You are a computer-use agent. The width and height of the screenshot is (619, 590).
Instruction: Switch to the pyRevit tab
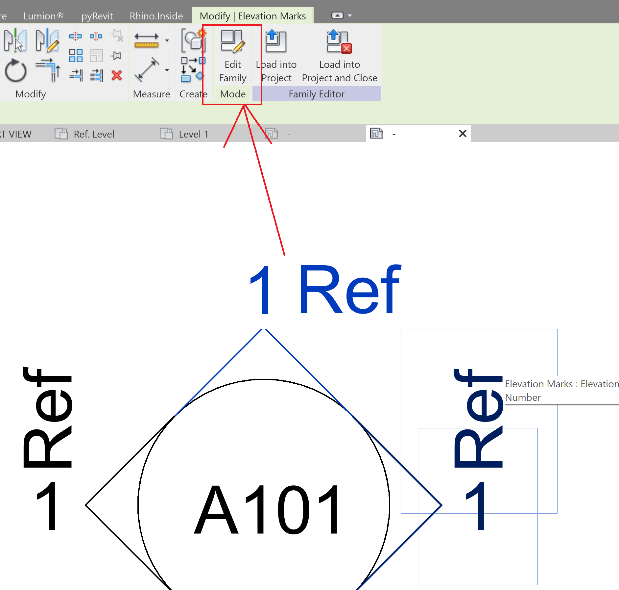pyautogui.click(x=97, y=15)
